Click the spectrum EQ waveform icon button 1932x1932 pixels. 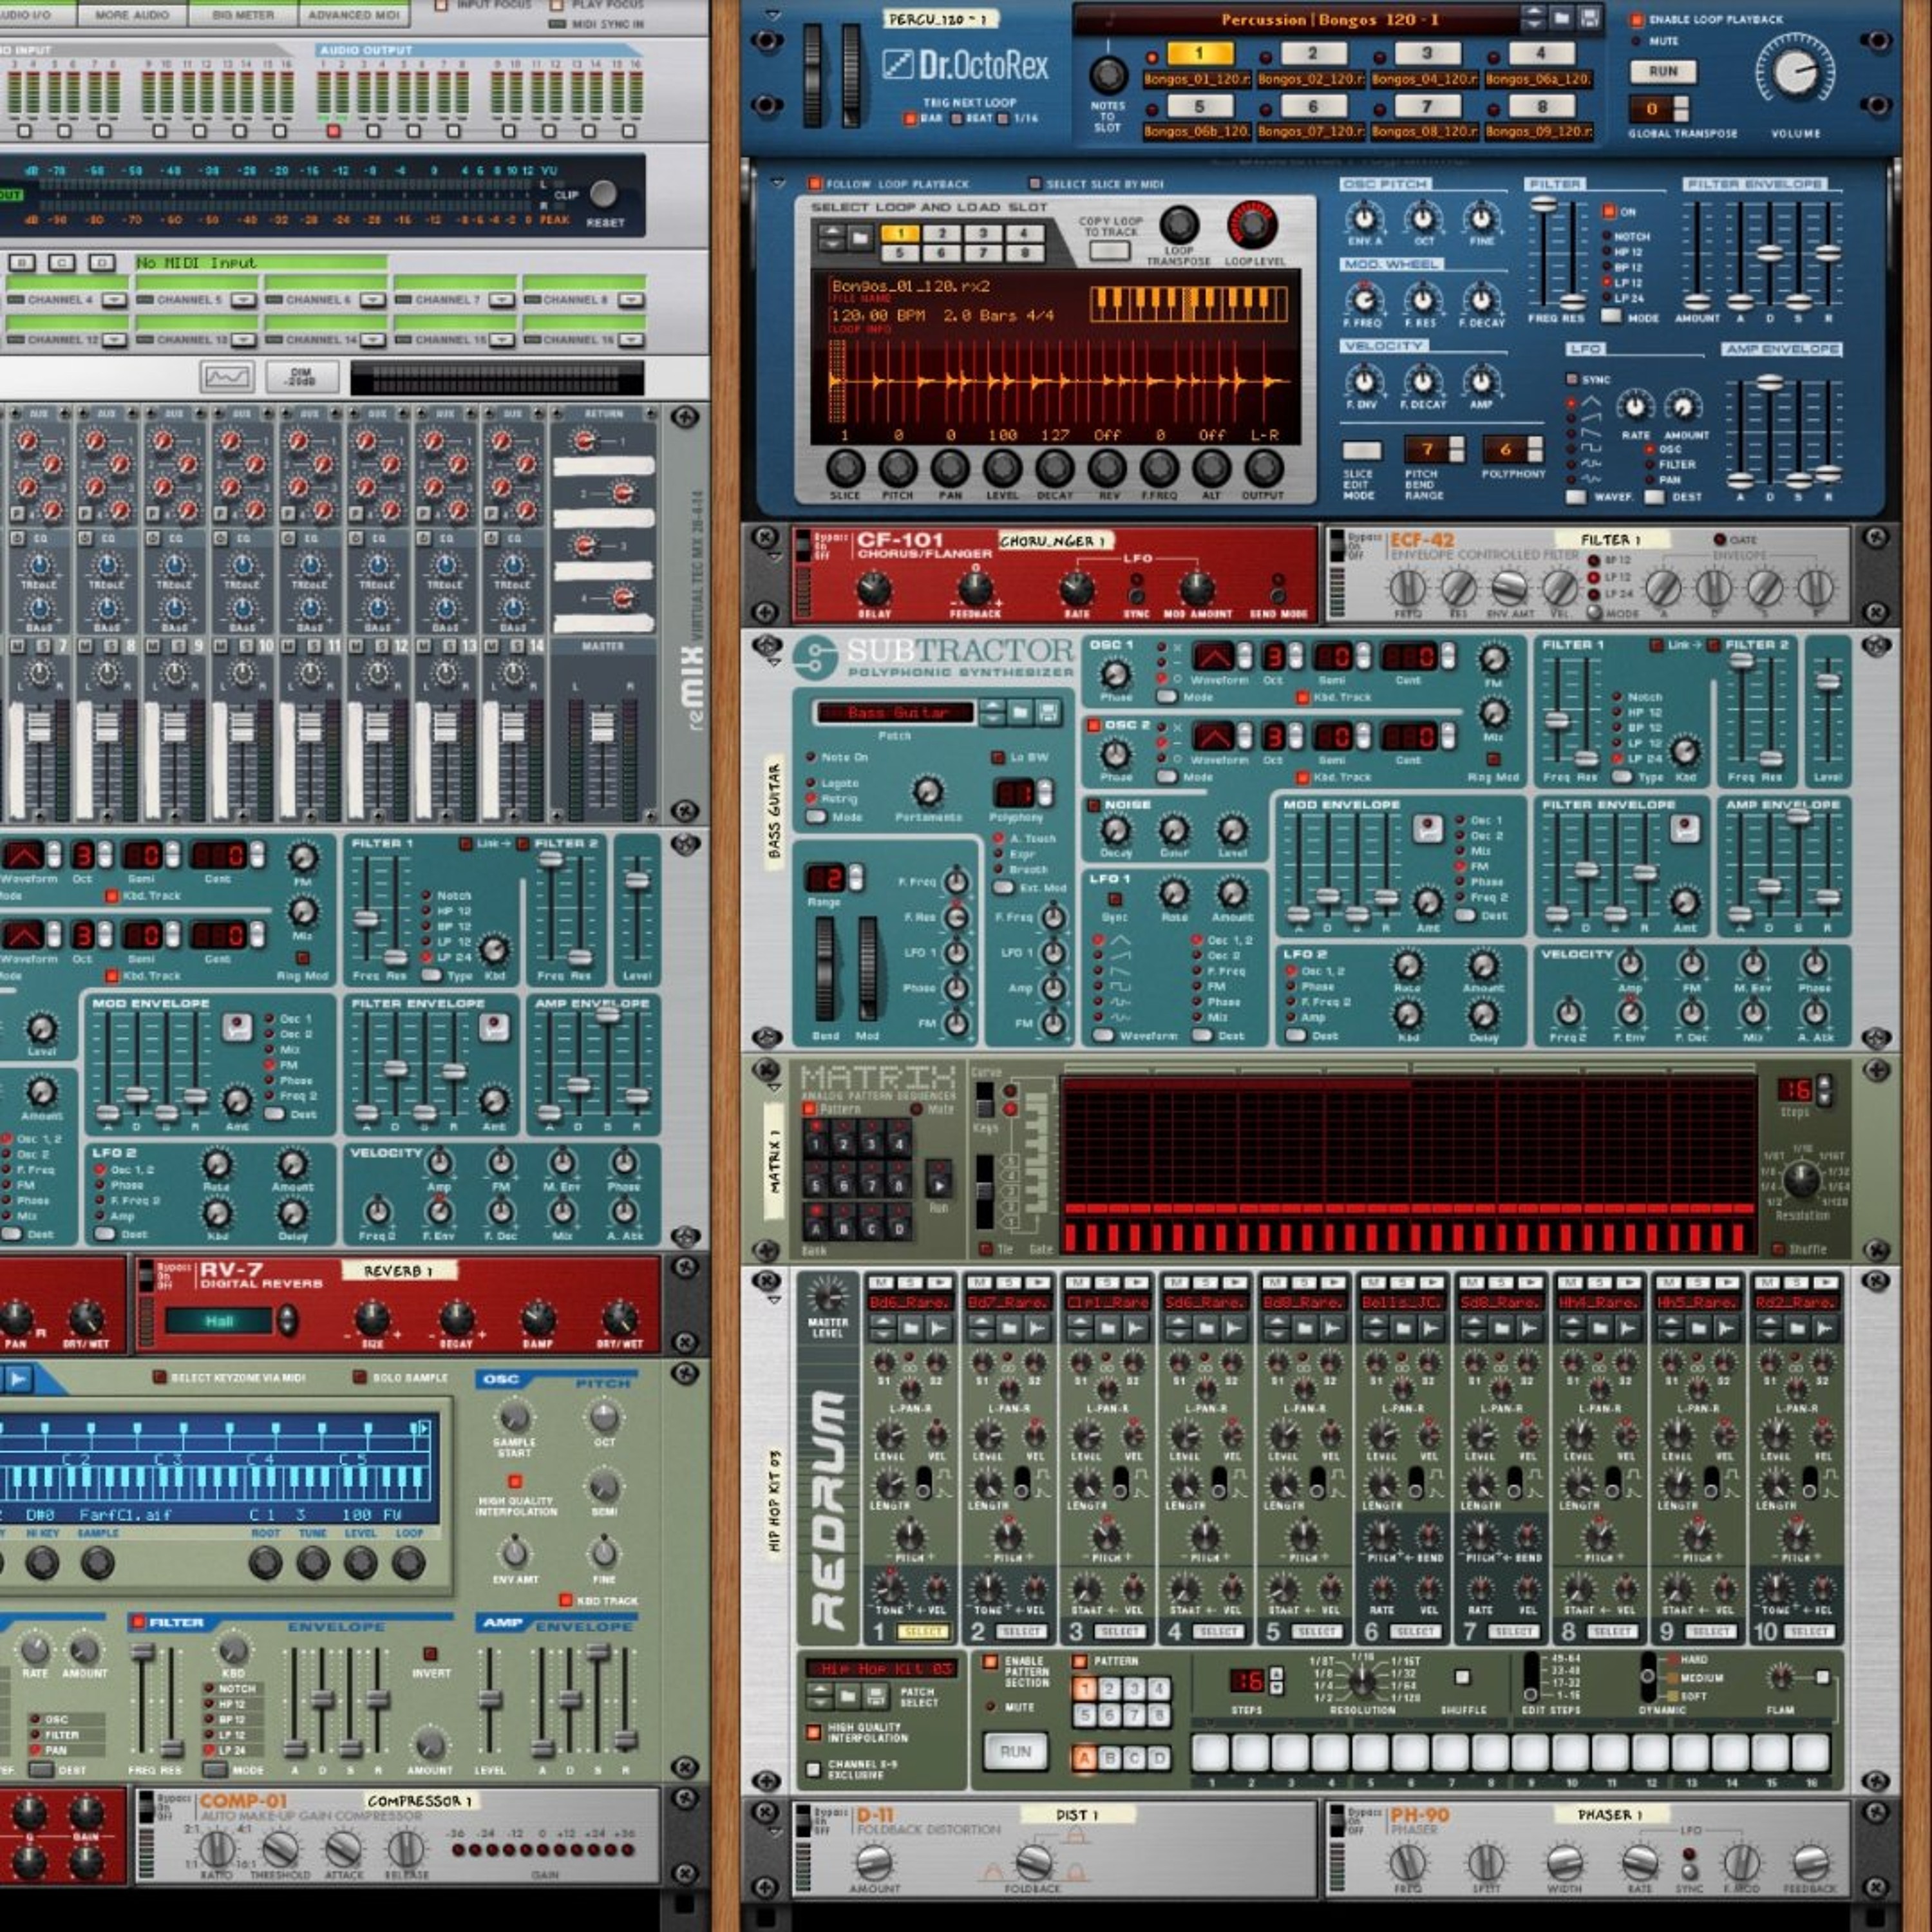tap(227, 378)
